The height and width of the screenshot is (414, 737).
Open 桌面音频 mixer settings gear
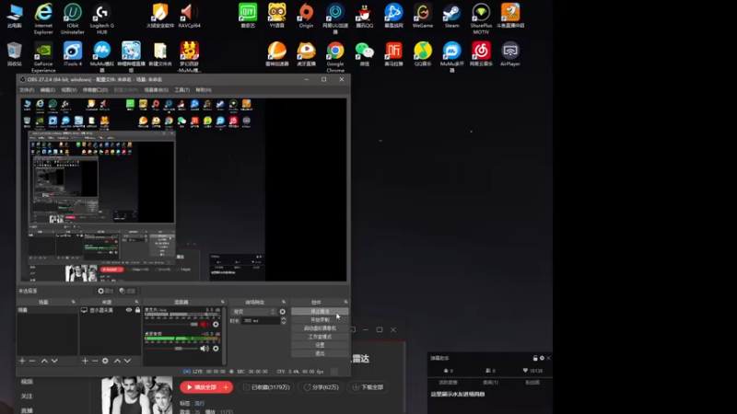(216, 349)
